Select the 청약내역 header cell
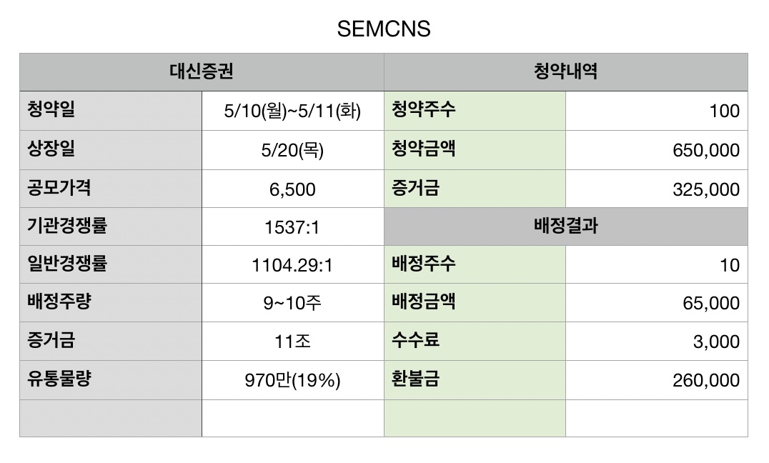Screen dimensions: 769x463 [565, 72]
